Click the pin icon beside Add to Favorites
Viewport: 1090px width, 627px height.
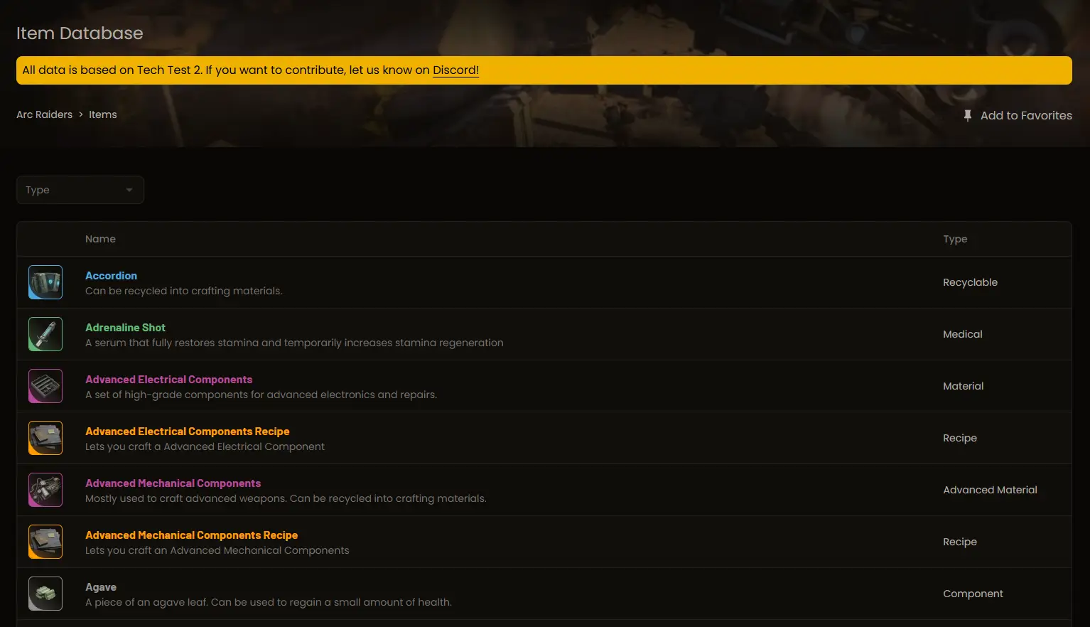pos(967,115)
